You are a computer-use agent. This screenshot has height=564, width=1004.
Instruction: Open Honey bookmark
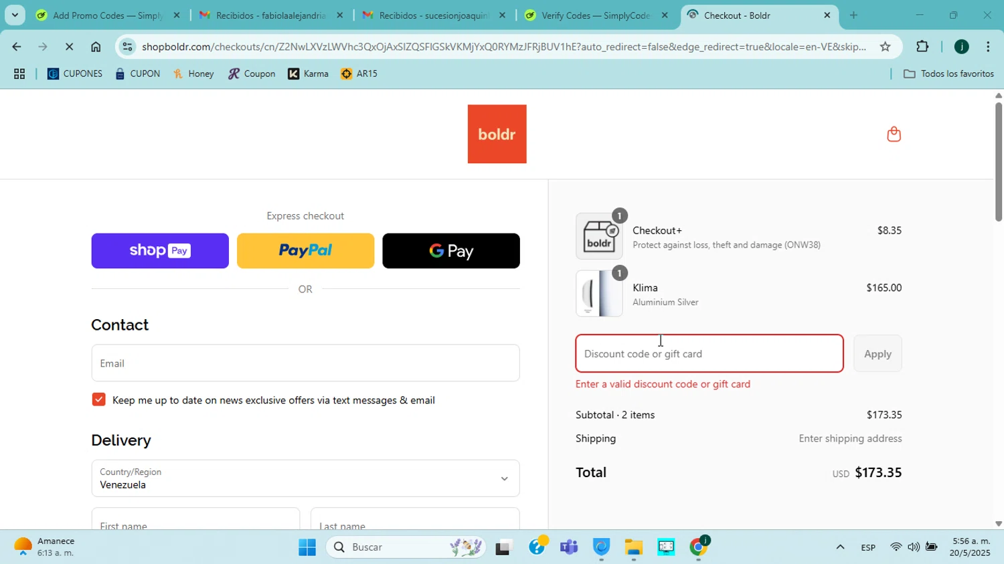(193, 74)
